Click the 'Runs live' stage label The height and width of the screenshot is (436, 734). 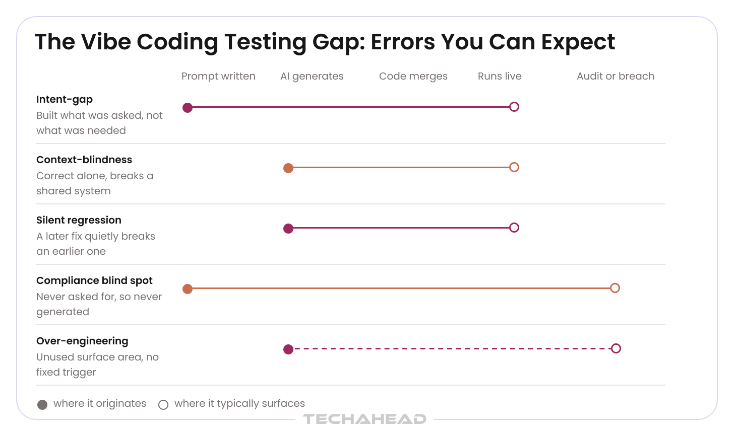point(500,76)
